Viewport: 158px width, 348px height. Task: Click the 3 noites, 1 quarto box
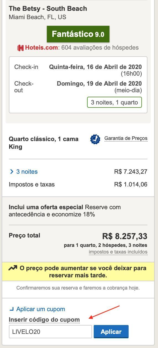(x=114, y=102)
